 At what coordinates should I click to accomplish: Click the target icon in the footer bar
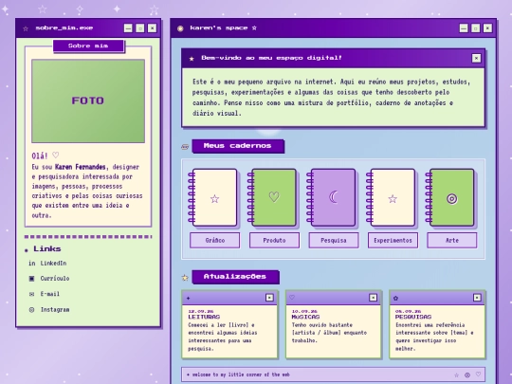click(x=467, y=375)
